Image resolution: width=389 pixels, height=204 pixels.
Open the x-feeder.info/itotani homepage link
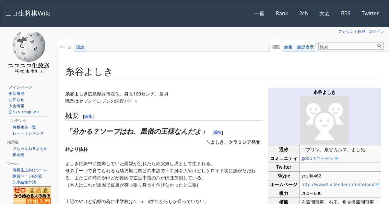point(338,185)
